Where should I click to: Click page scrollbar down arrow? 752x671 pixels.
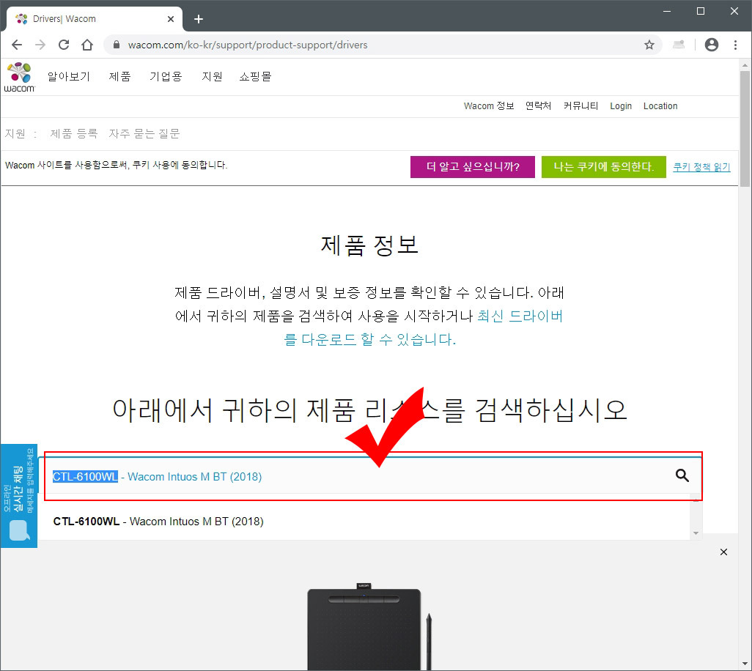point(745,664)
